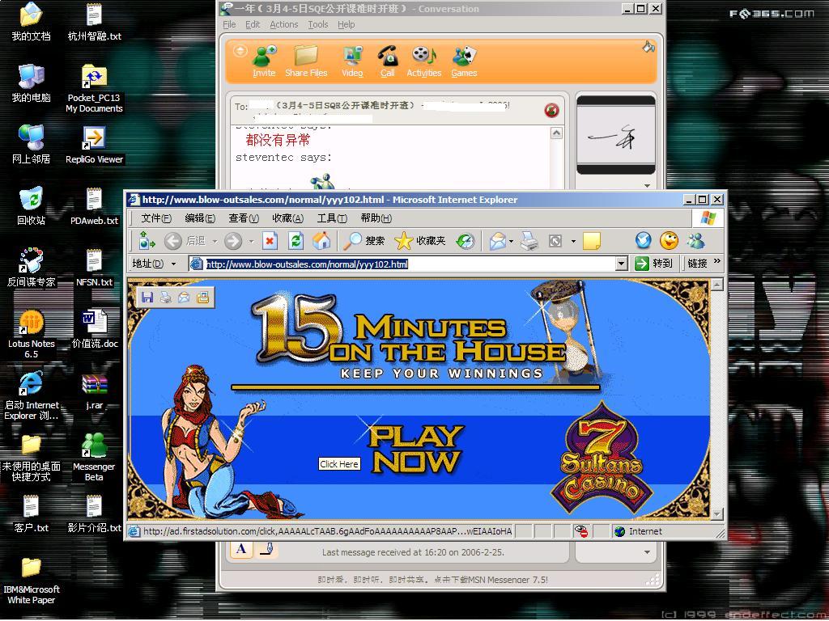829x621 pixels.
Task: Click the Click Here label on the ad
Action: tap(339, 464)
